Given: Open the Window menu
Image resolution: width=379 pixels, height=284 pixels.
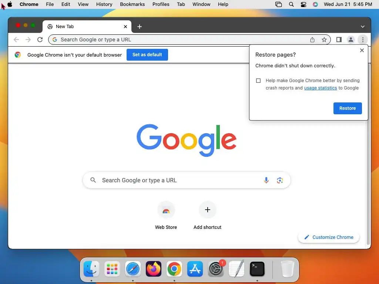Looking at the screenshot, I should coord(201,4).
